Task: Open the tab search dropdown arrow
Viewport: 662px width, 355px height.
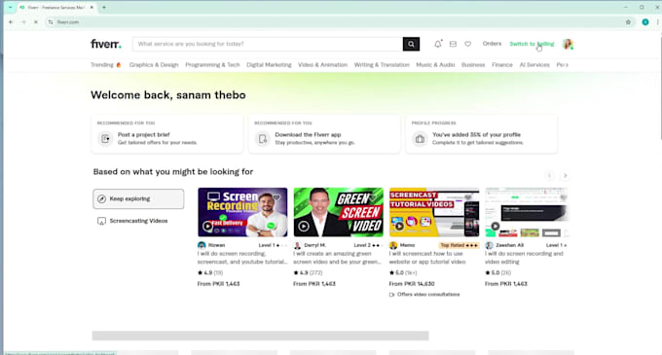Action: pos(10,7)
